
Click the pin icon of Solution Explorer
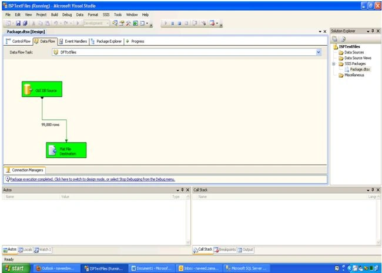coord(373,31)
